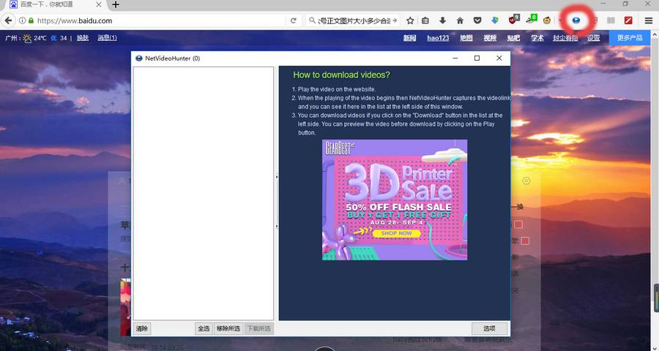Click the 3D Printer Sale ad banner
This screenshot has width=659, height=351.
(x=395, y=200)
